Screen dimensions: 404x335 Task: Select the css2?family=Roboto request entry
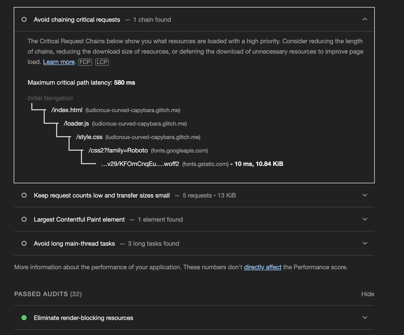click(x=119, y=150)
